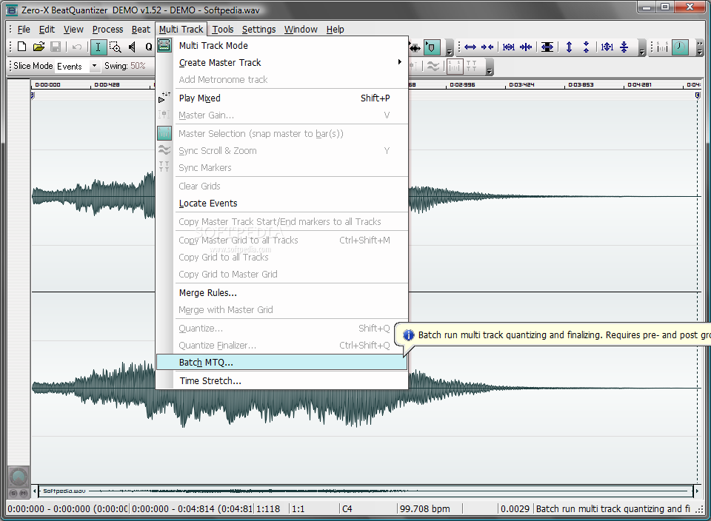Viewport: 711px width, 521px height.
Task: Select Multi Track Mode menu entry
Action: 281,45
